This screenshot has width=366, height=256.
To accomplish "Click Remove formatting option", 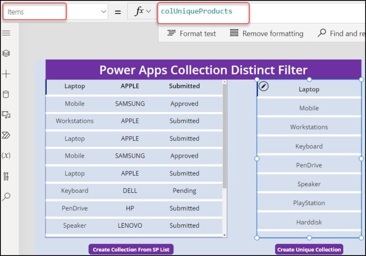I will coord(266,33).
